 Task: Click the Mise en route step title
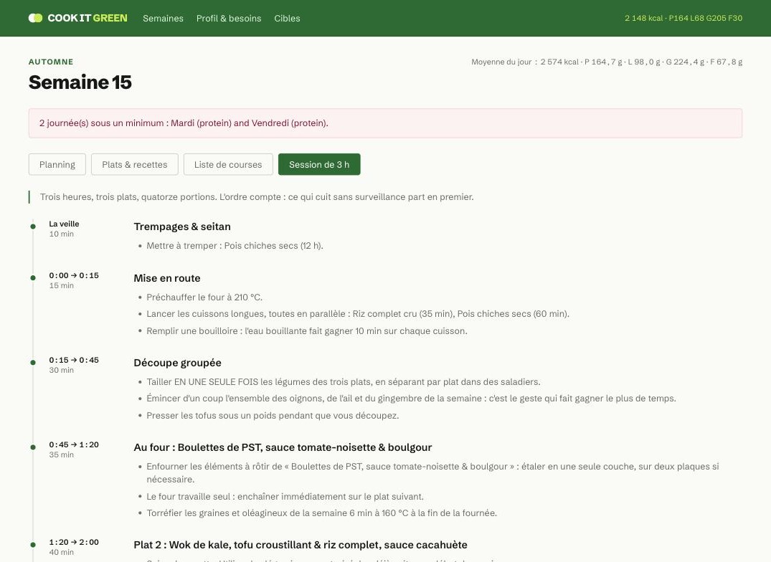click(167, 278)
